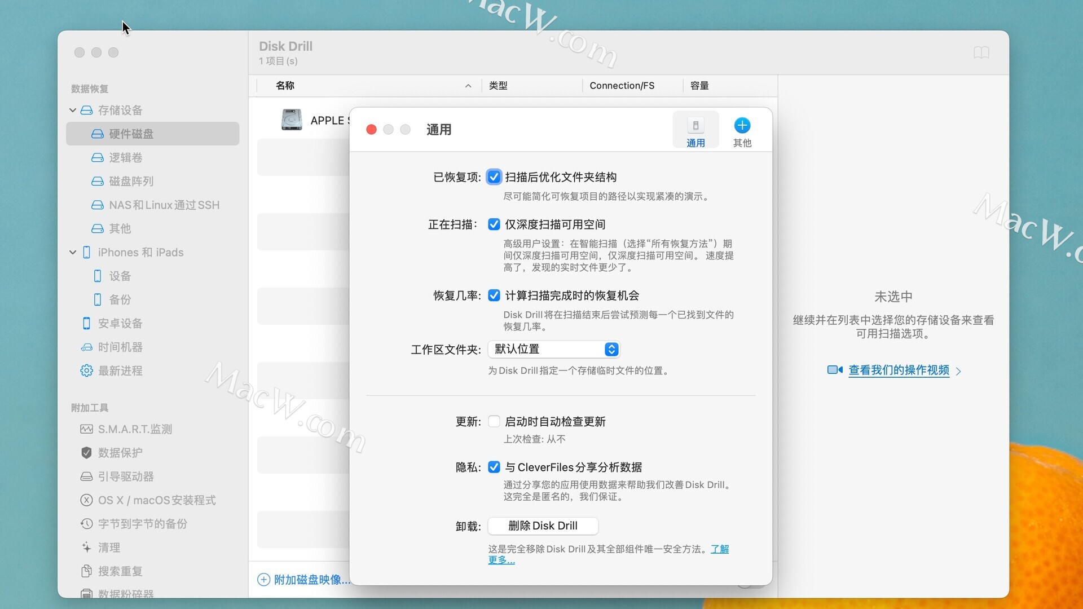Click 附加磁盘映像... link
Image resolution: width=1083 pixels, height=609 pixels.
coord(312,580)
